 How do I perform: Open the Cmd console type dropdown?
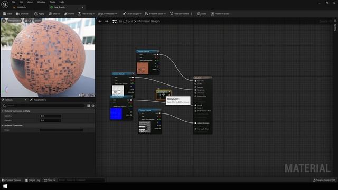50,180
